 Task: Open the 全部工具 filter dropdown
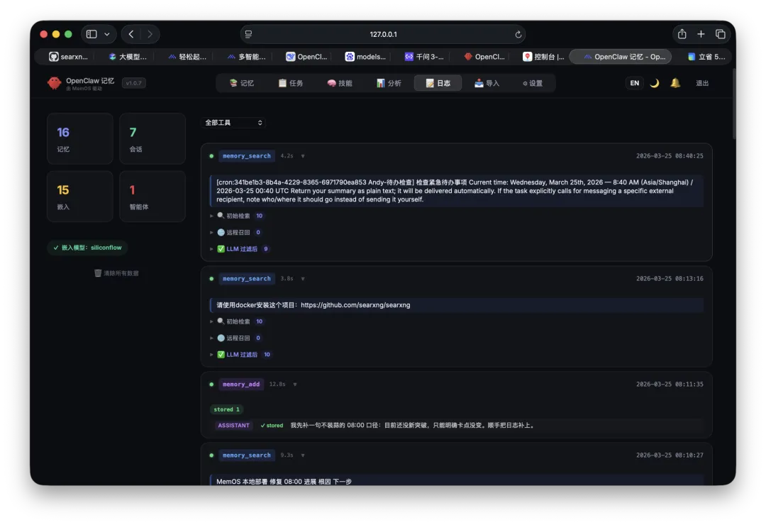coord(233,123)
